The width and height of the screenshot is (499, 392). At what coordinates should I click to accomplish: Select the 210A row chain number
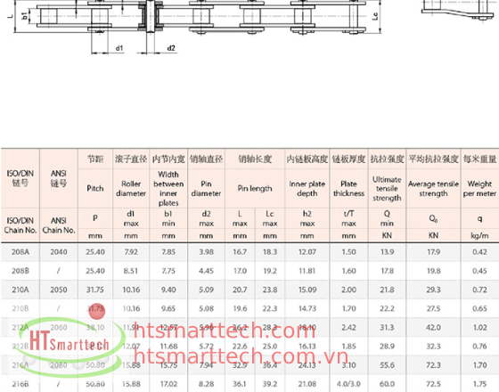click(20, 290)
